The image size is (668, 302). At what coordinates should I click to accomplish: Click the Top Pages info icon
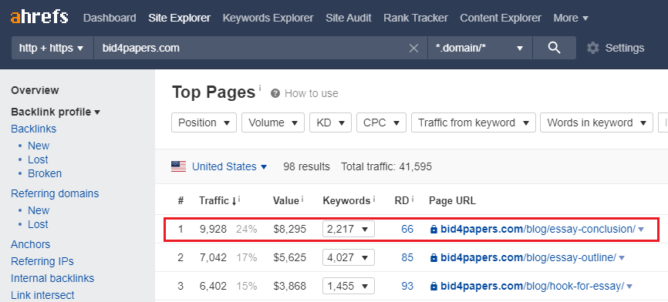(x=259, y=87)
